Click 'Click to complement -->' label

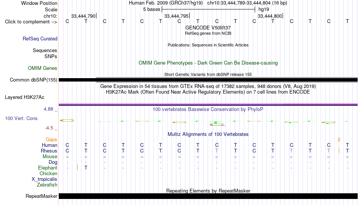31,22
